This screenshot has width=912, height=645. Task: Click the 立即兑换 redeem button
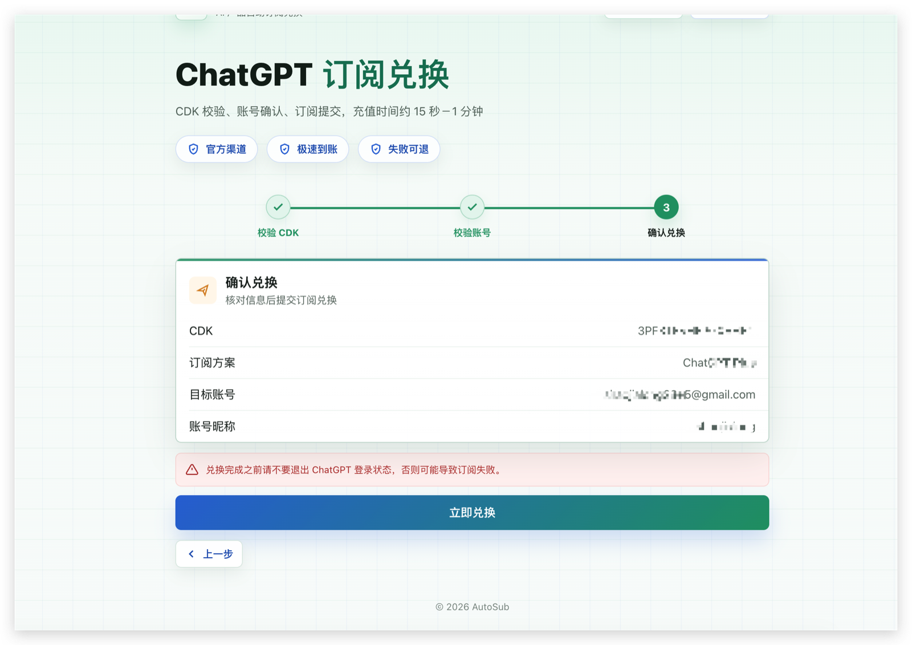(472, 512)
